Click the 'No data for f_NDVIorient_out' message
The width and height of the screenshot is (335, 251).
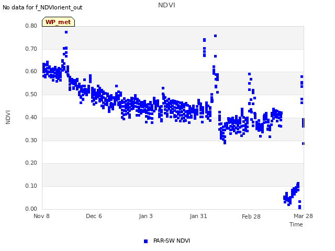tap(42, 7)
